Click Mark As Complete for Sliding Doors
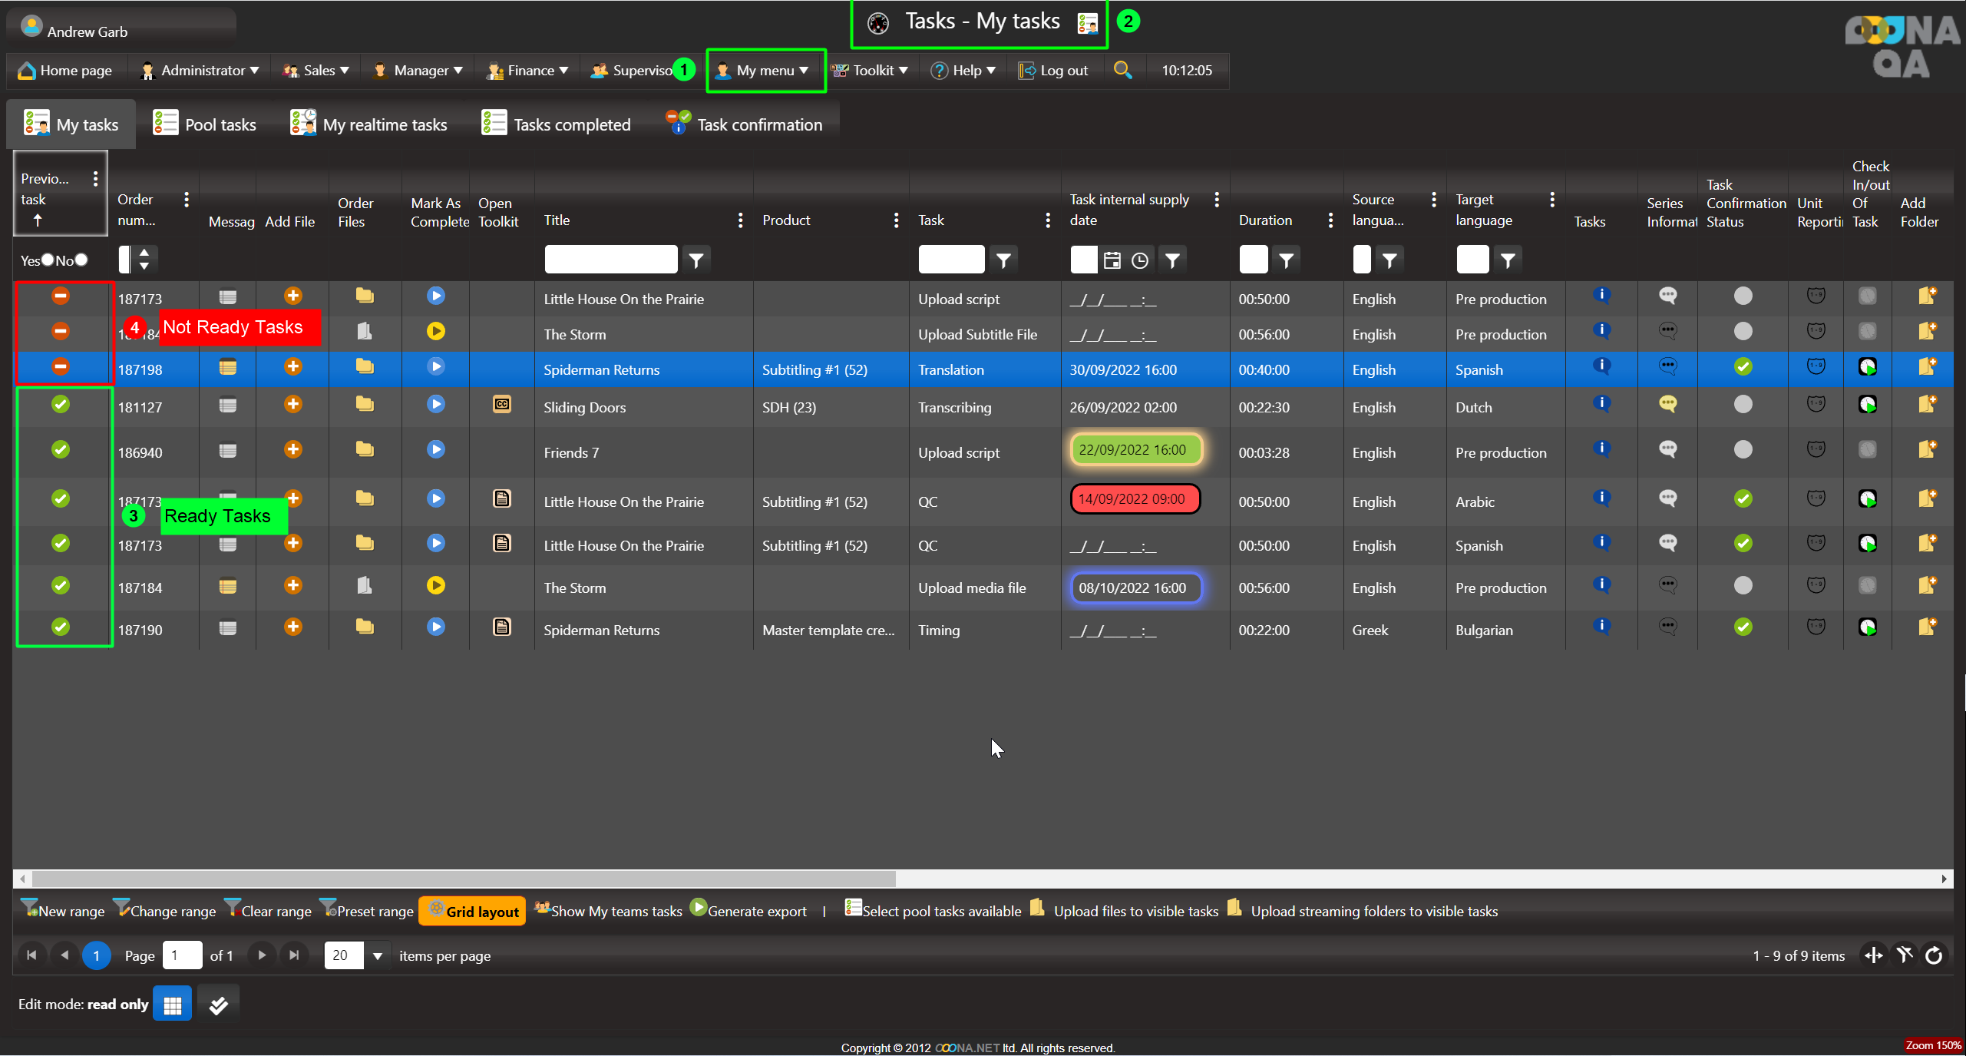Screen dimensions: 1966x1056 point(435,405)
